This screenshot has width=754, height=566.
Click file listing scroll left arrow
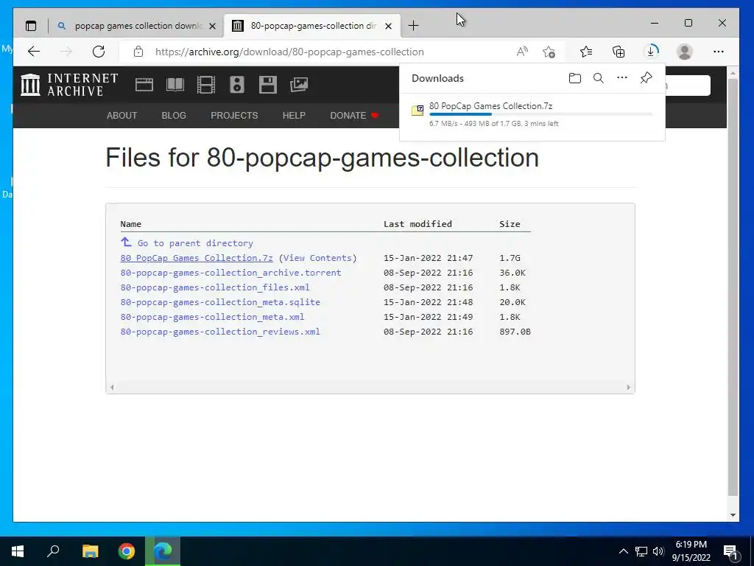tap(112, 388)
